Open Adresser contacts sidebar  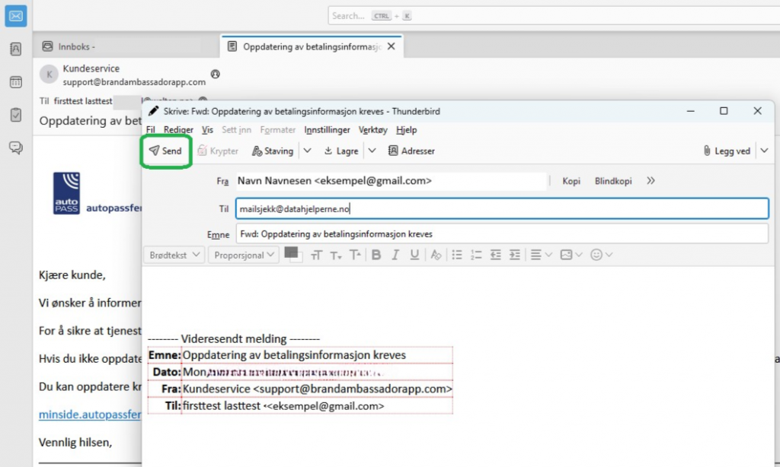coord(411,151)
